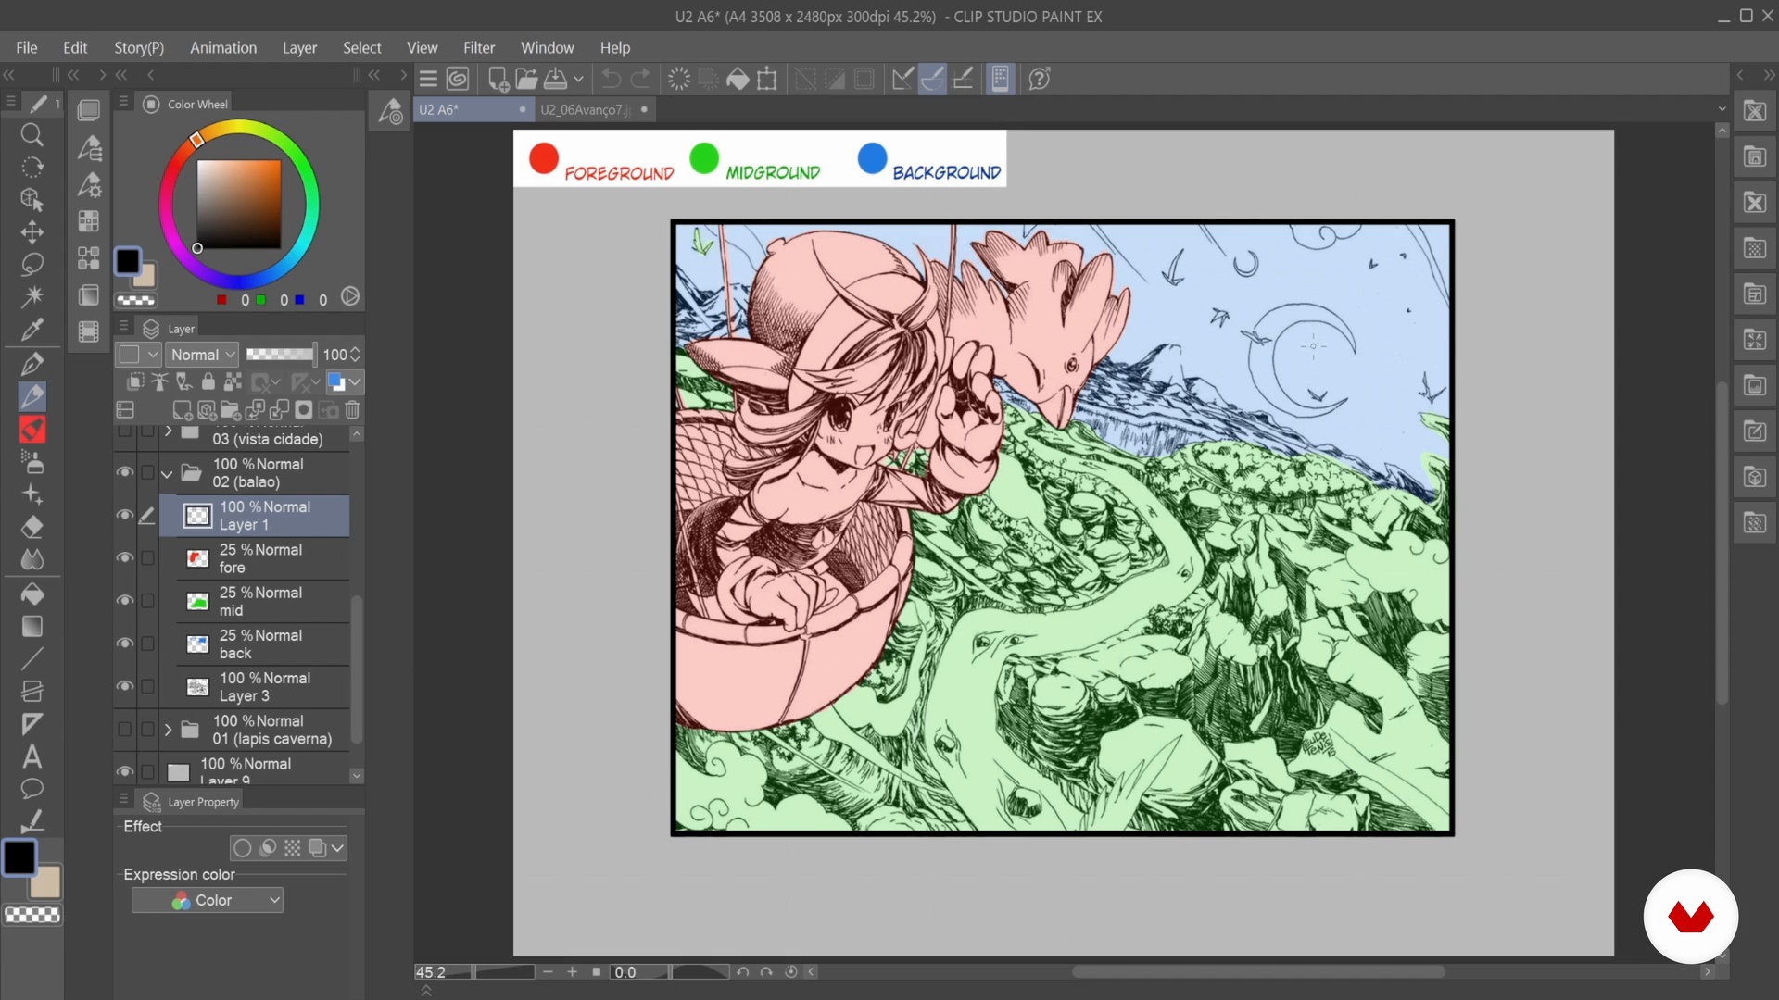Create new layer folder icon
The image size is (1779, 1000).
pos(231,410)
